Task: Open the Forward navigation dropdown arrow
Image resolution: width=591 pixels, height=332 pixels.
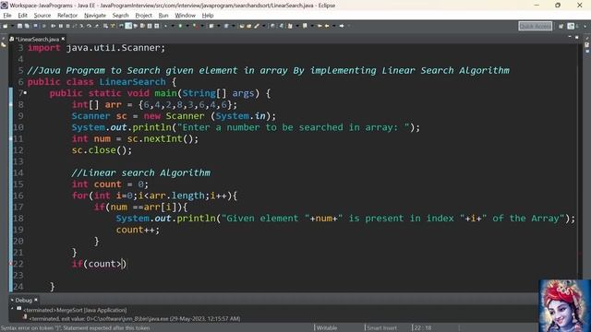Action: (349, 26)
